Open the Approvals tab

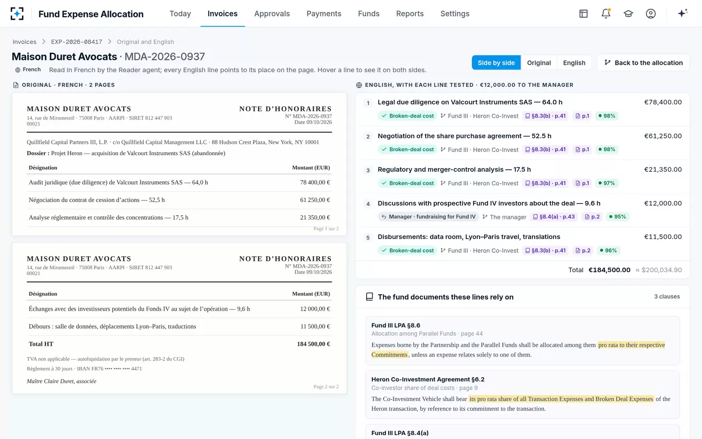272,14
